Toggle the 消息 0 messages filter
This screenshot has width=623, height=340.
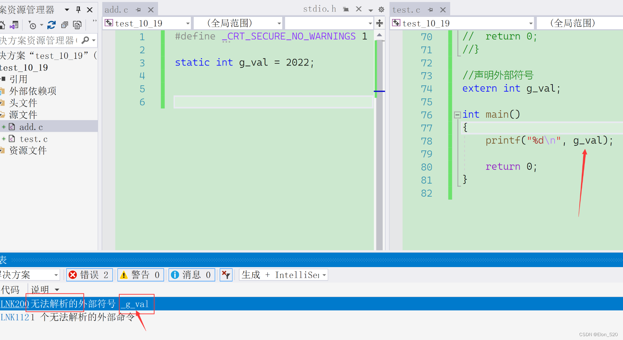[192, 275]
